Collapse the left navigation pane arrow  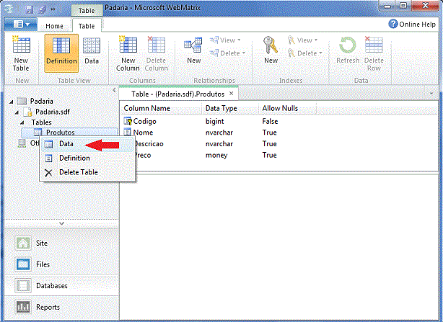click(x=114, y=90)
